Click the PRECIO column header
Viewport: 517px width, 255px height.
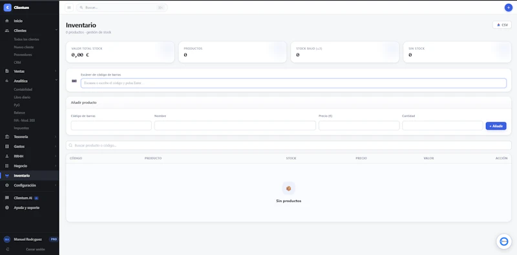point(361,158)
